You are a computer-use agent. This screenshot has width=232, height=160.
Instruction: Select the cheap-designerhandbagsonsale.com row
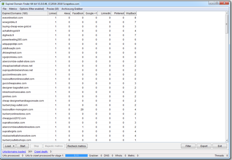[69, 101]
